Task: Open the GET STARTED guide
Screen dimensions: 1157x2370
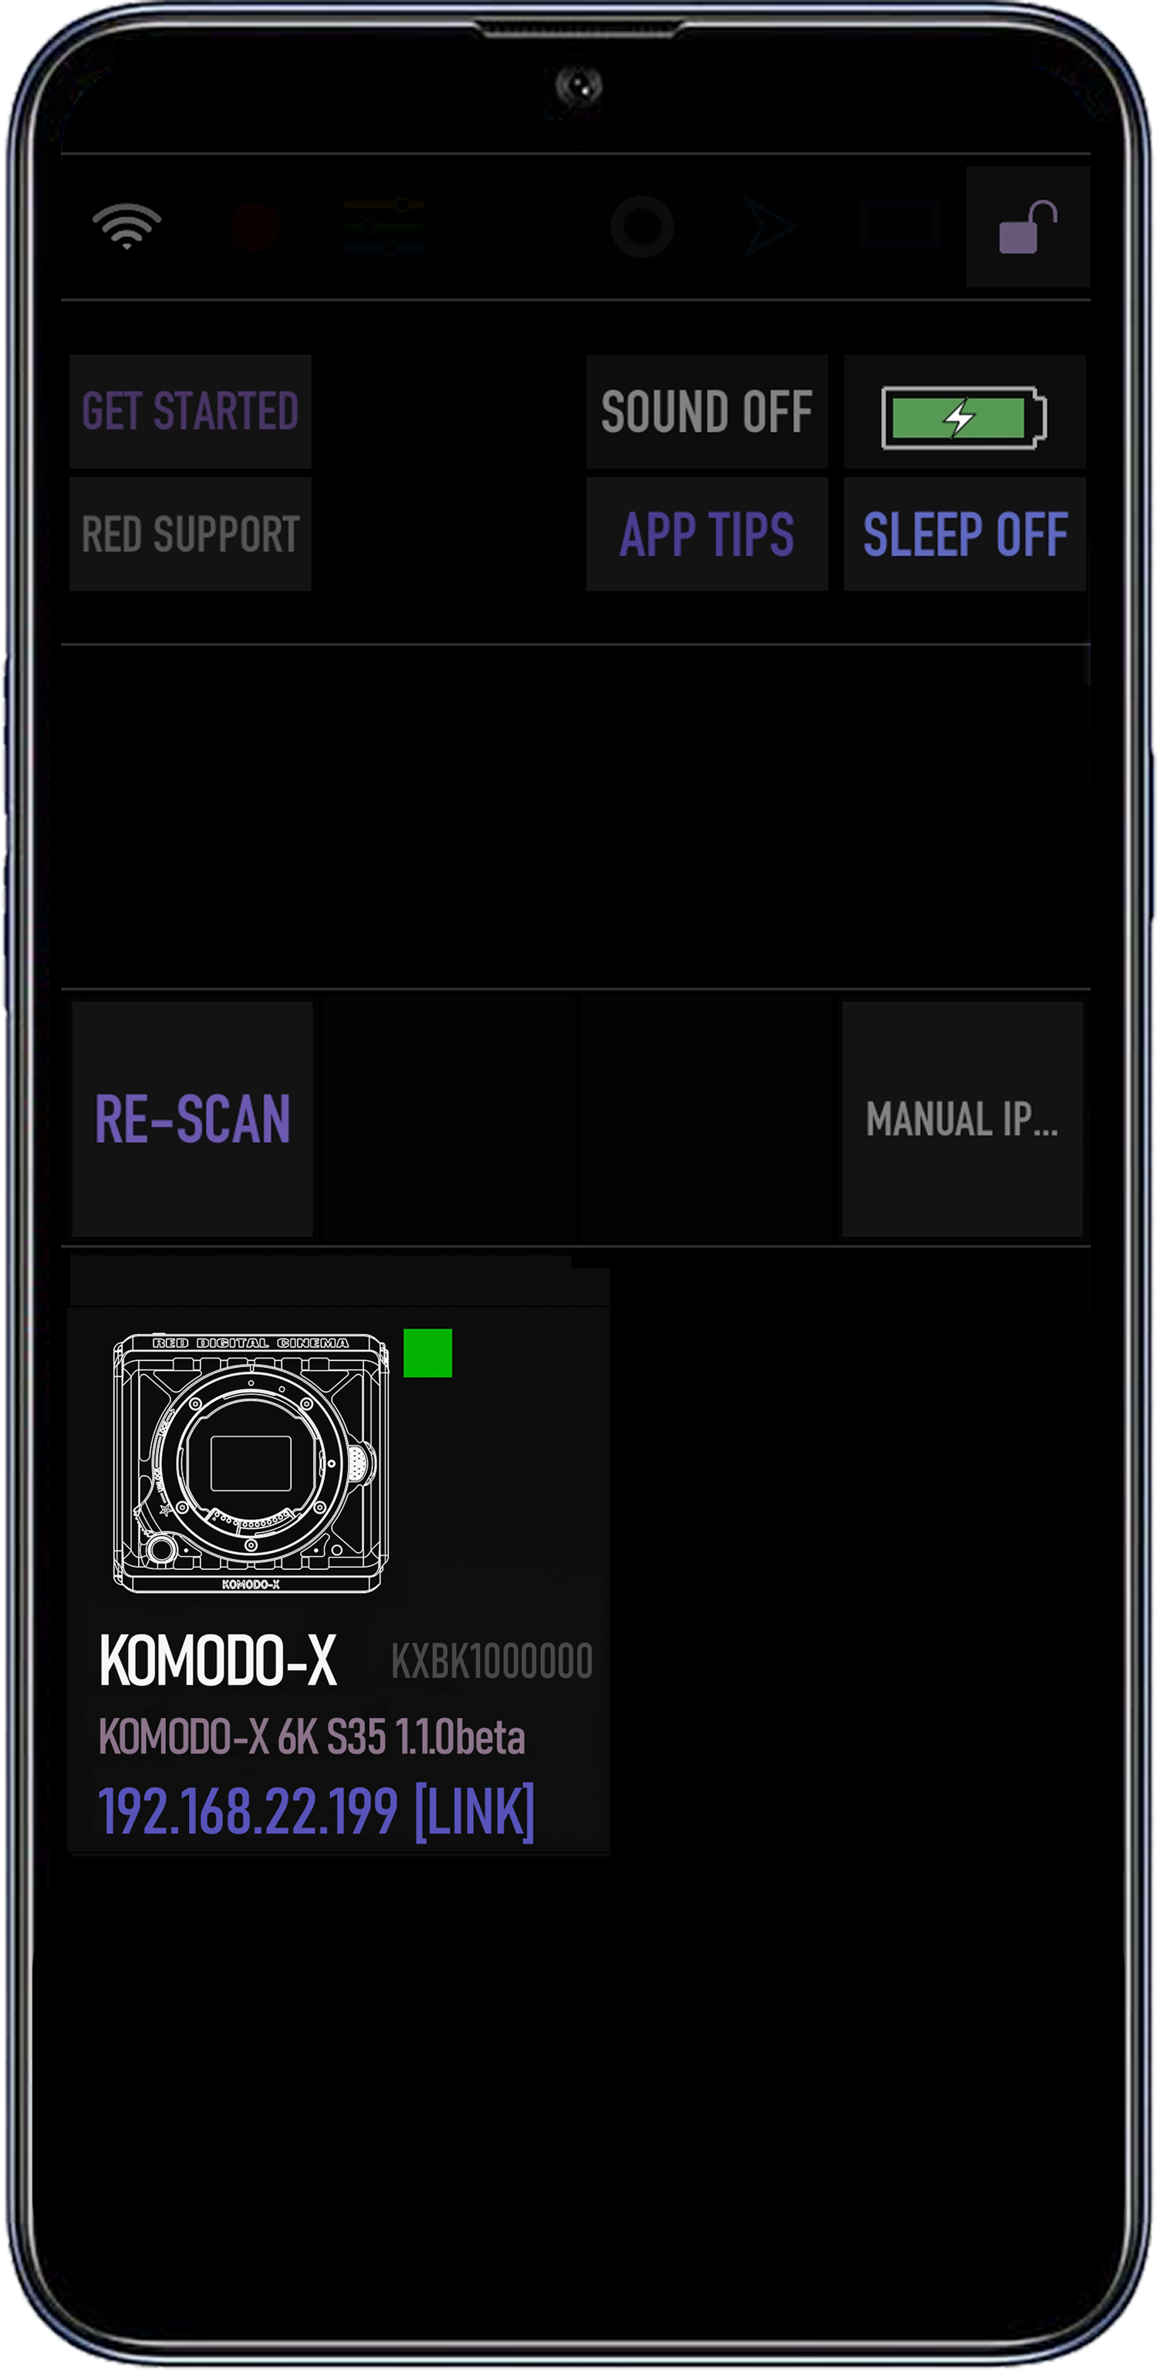Action: click(191, 411)
